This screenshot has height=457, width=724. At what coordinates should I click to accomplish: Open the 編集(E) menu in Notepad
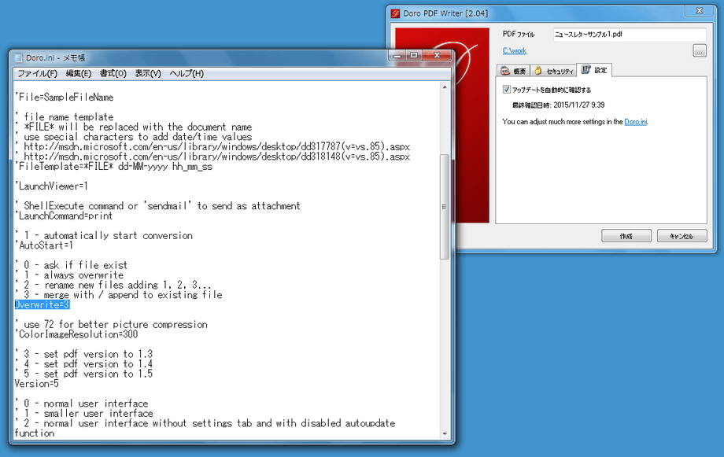[79, 73]
